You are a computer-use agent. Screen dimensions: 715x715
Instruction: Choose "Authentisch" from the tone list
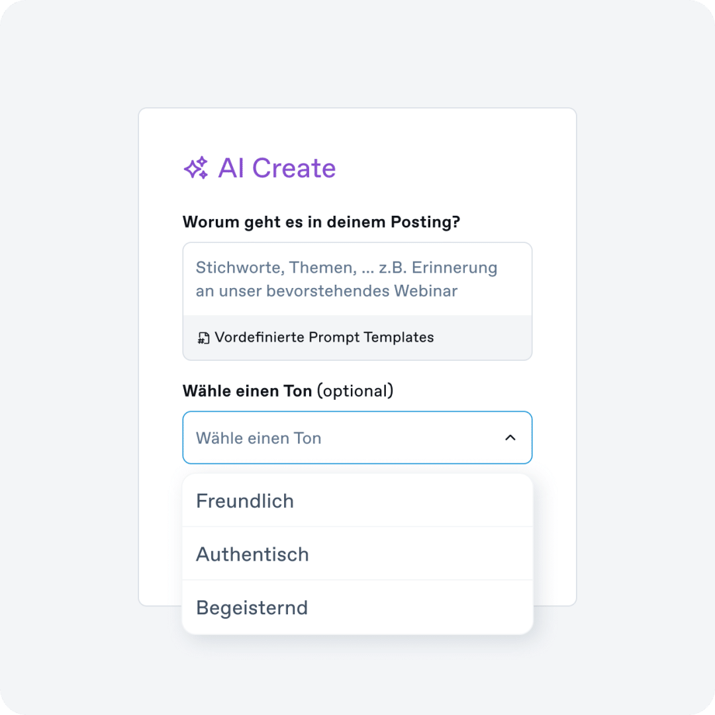click(x=358, y=554)
